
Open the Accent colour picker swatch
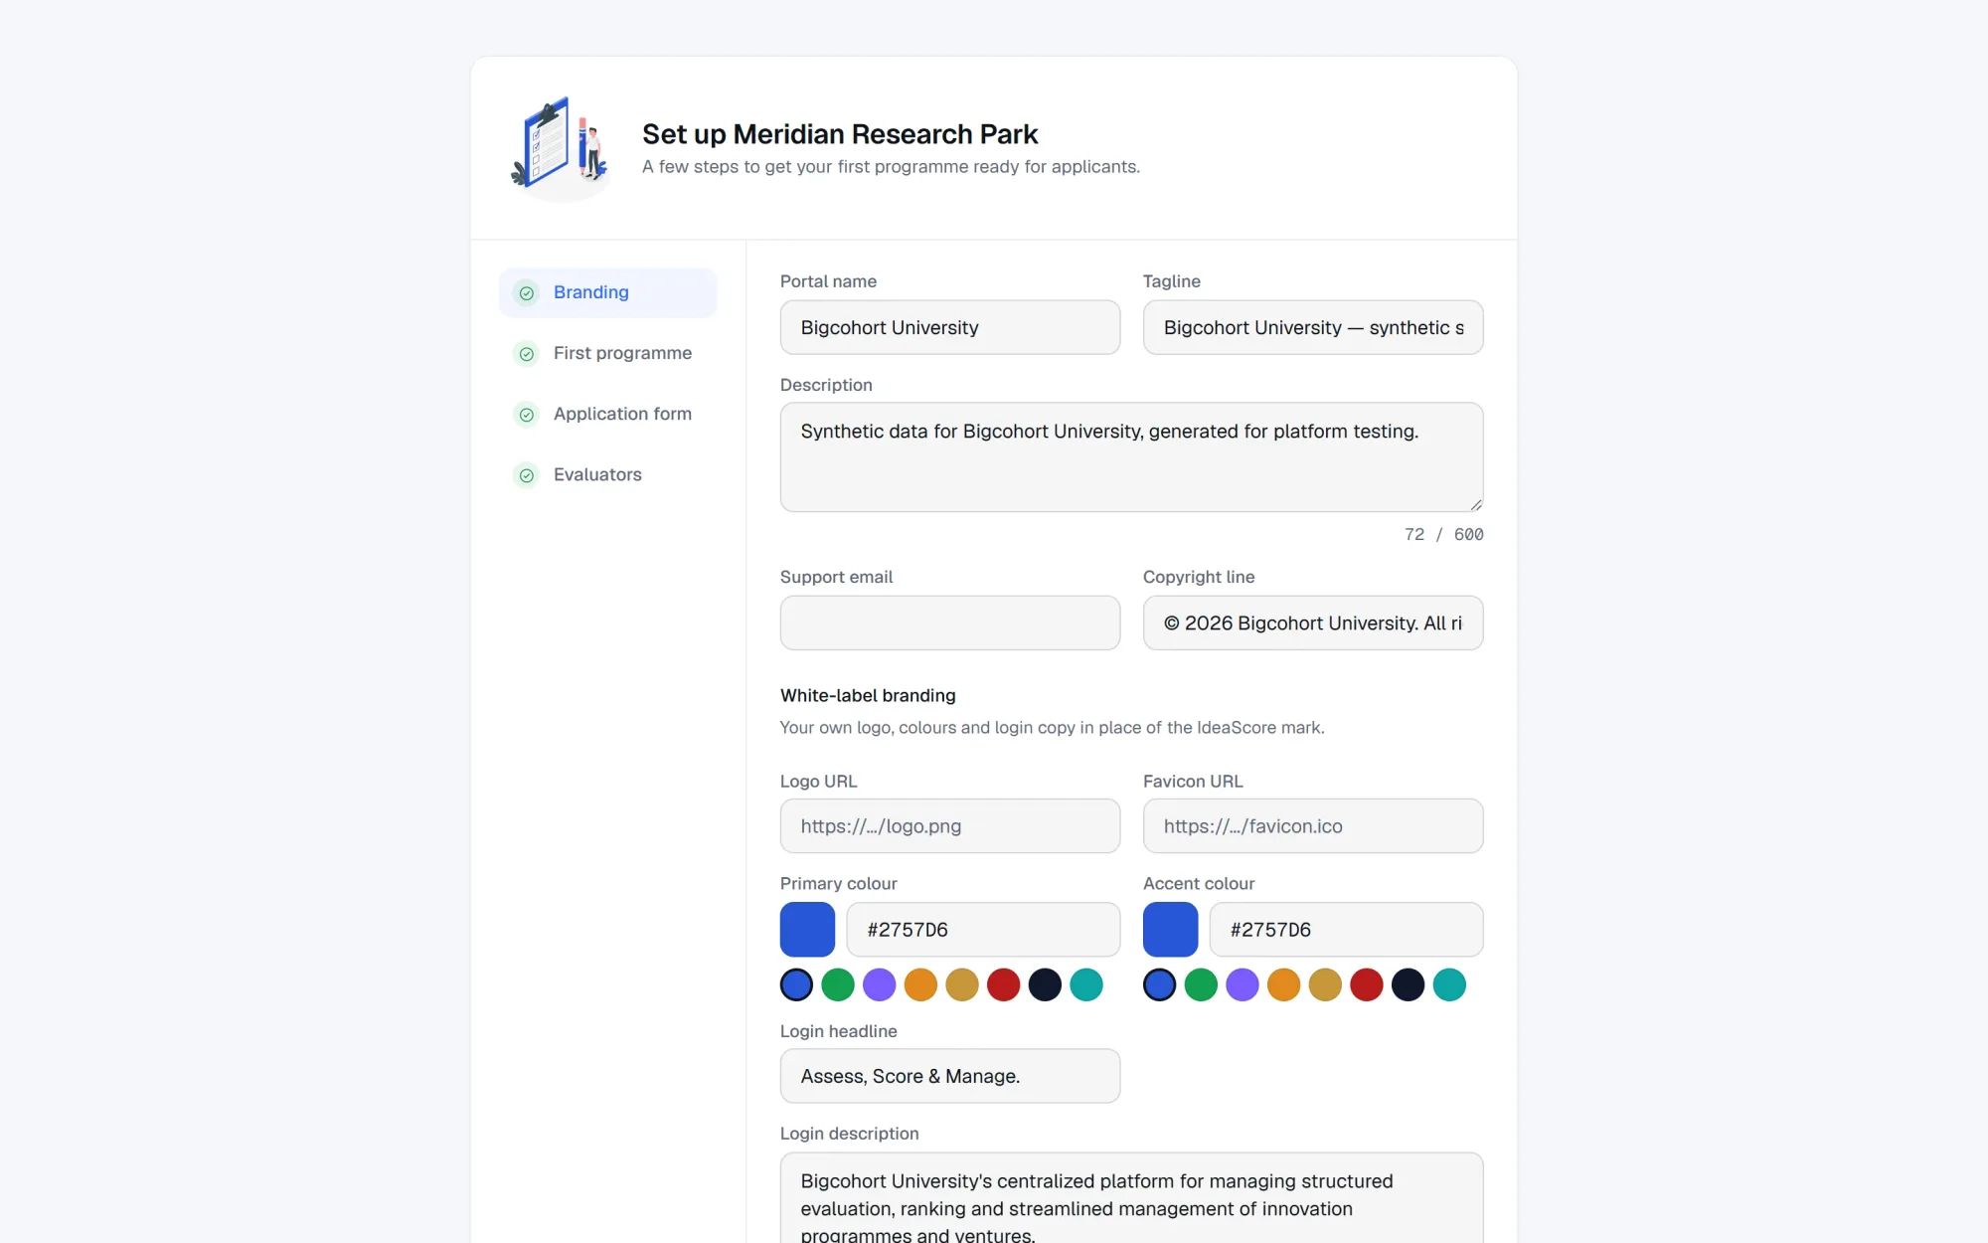coord(1170,930)
